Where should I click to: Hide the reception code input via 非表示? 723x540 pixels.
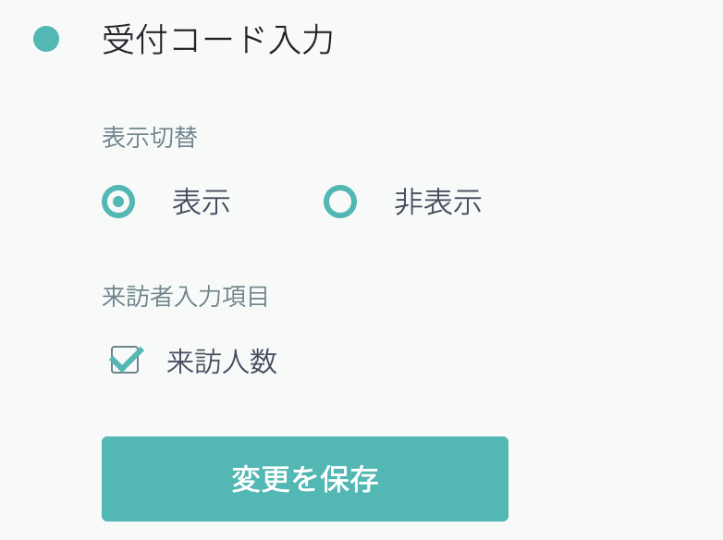(340, 202)
